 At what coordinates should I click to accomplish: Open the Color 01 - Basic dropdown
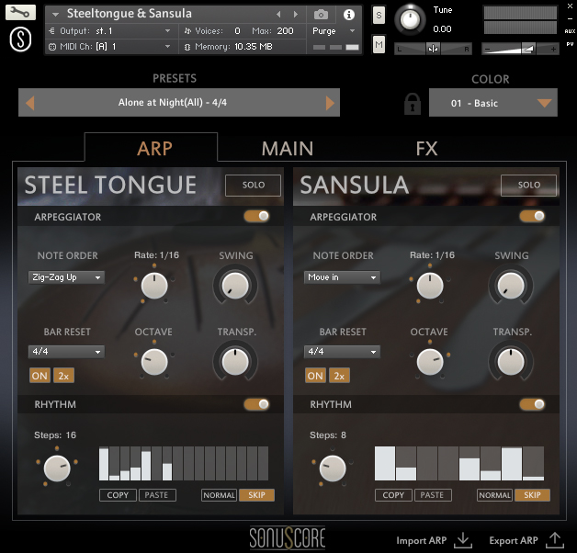pyautogui.click(x=492, y=103)
